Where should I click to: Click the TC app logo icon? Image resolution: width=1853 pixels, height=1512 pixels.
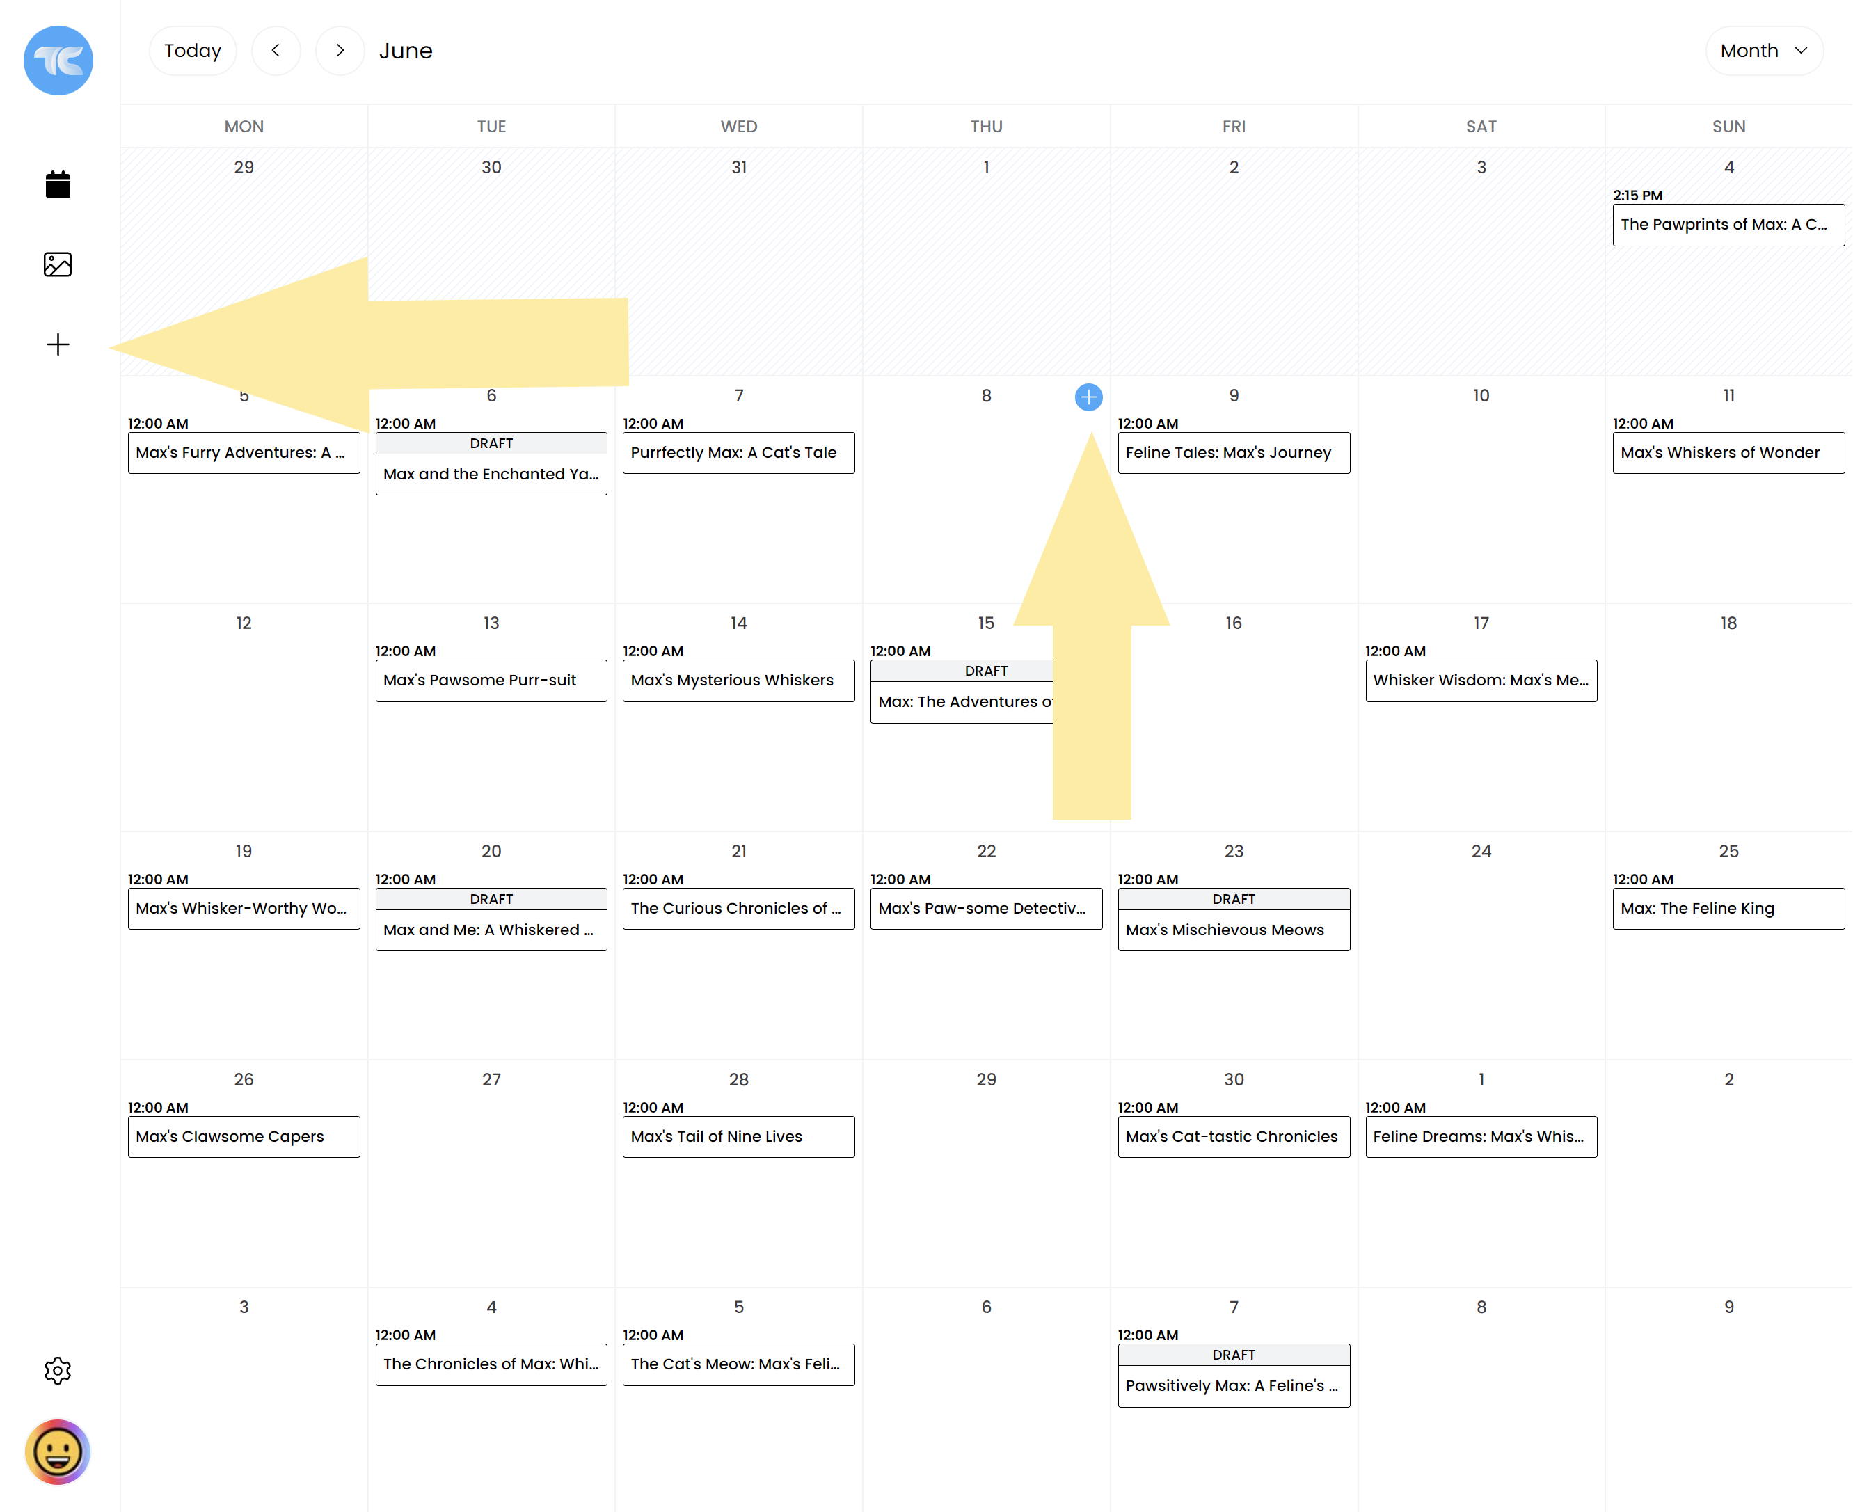[x=57, y=57]
